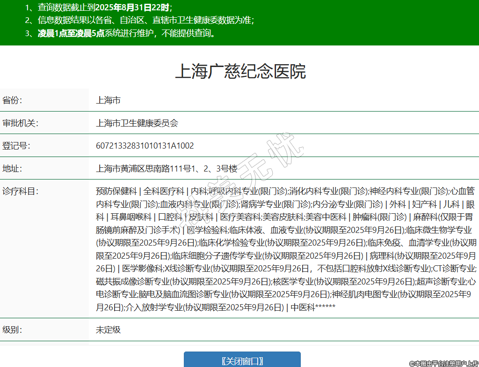
Task: Click the bold text 凌晨1点至凌晨5点
Action: [x=71, y=33]
